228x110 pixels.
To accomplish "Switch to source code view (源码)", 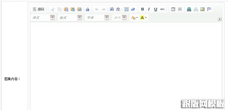I will coord(39,9).
